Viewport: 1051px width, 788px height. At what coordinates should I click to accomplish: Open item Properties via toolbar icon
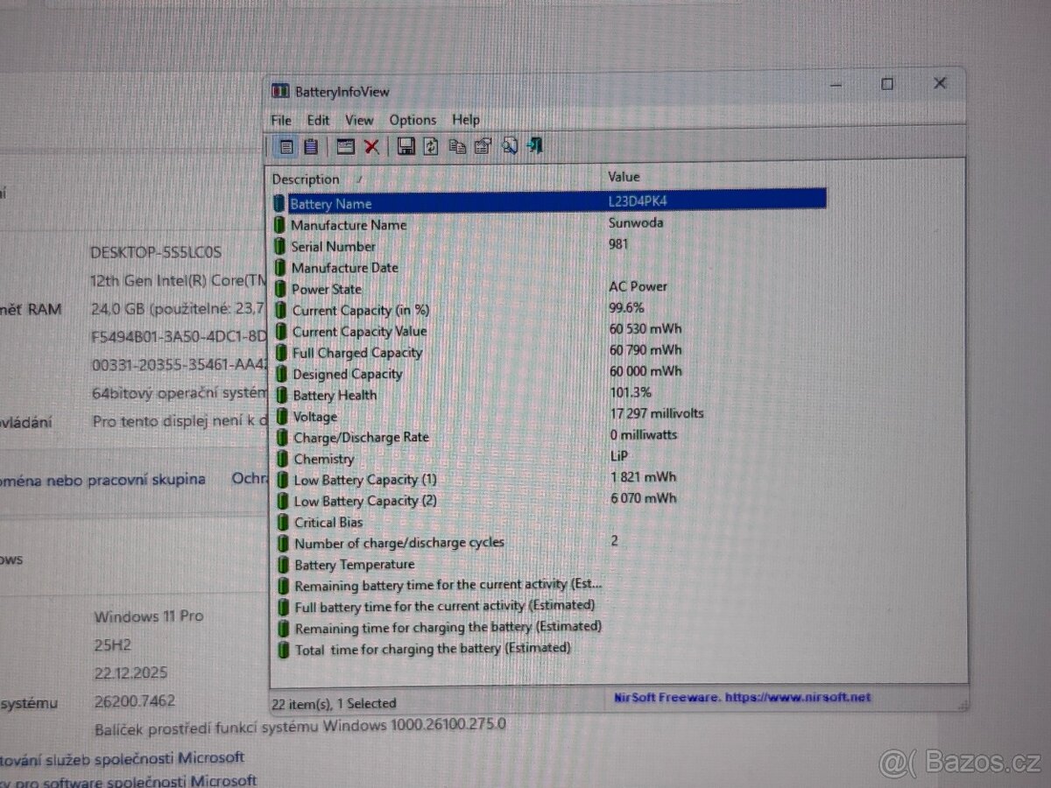pos(483,146)
